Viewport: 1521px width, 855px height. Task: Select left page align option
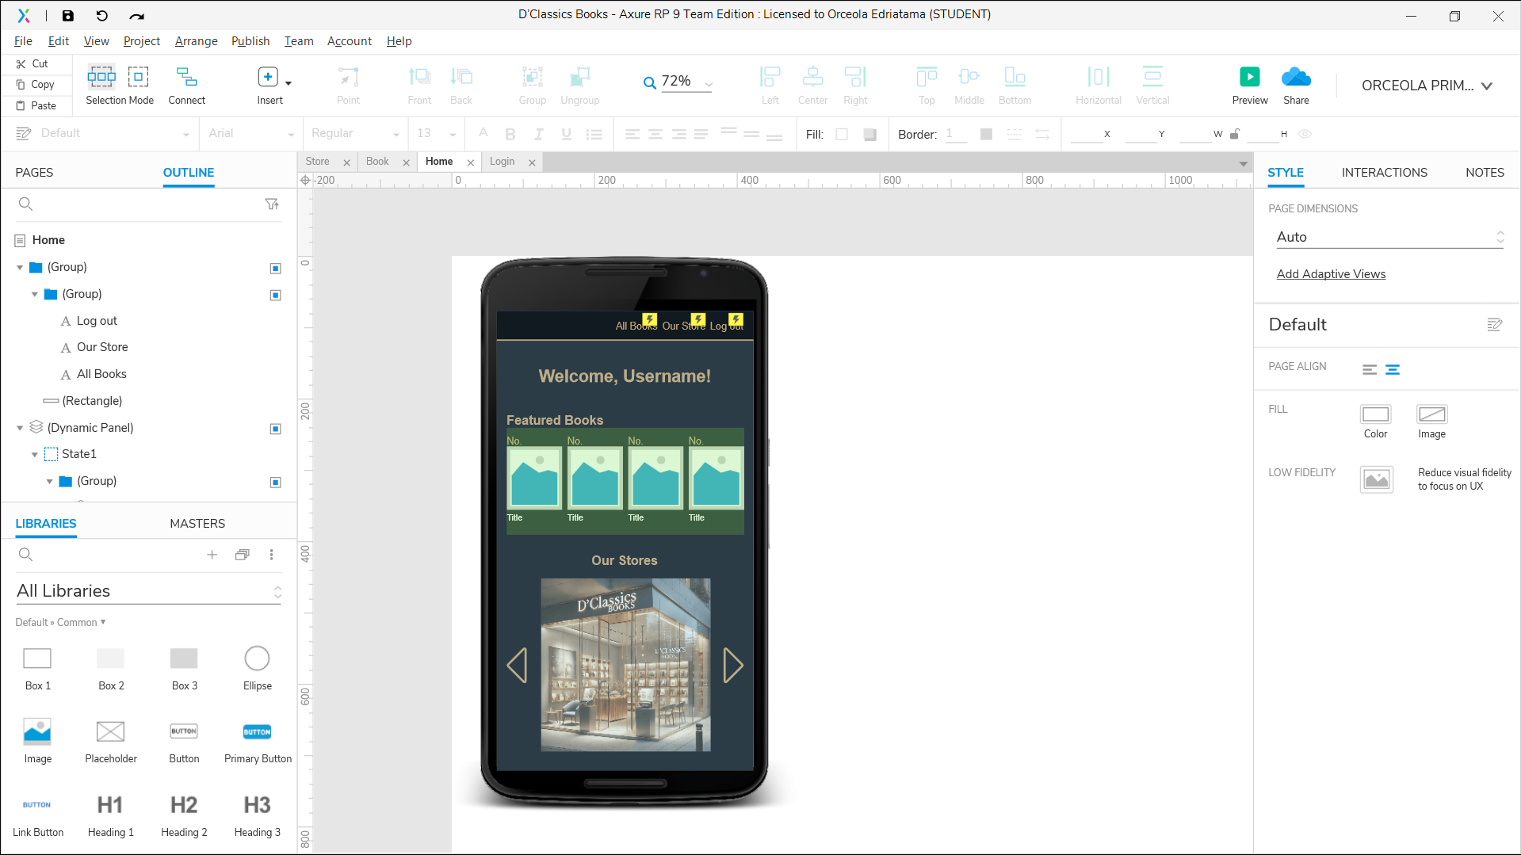(1369, 369)
